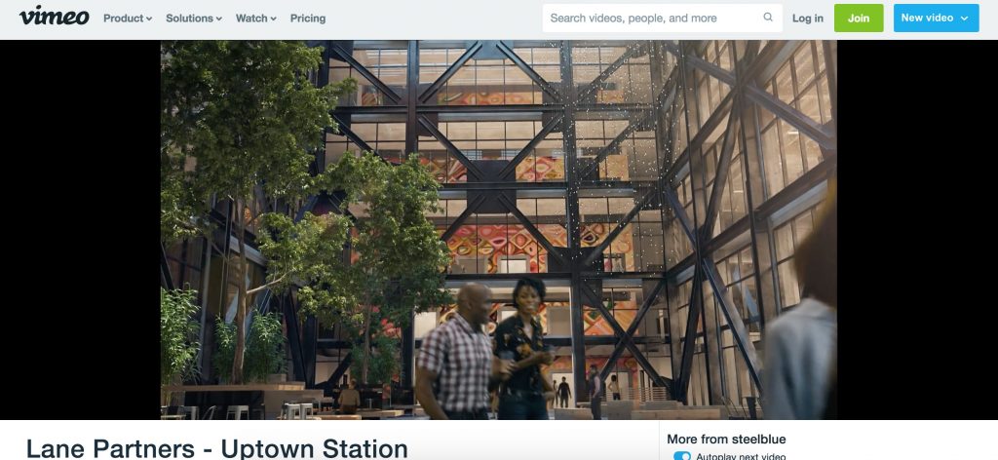This screenshot has width=998, height=460.
Task: Click the black area left of video
Action: (x=80, y=230)
